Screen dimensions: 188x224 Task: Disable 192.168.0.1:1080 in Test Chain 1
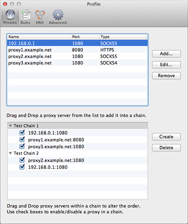coord(22,133)
